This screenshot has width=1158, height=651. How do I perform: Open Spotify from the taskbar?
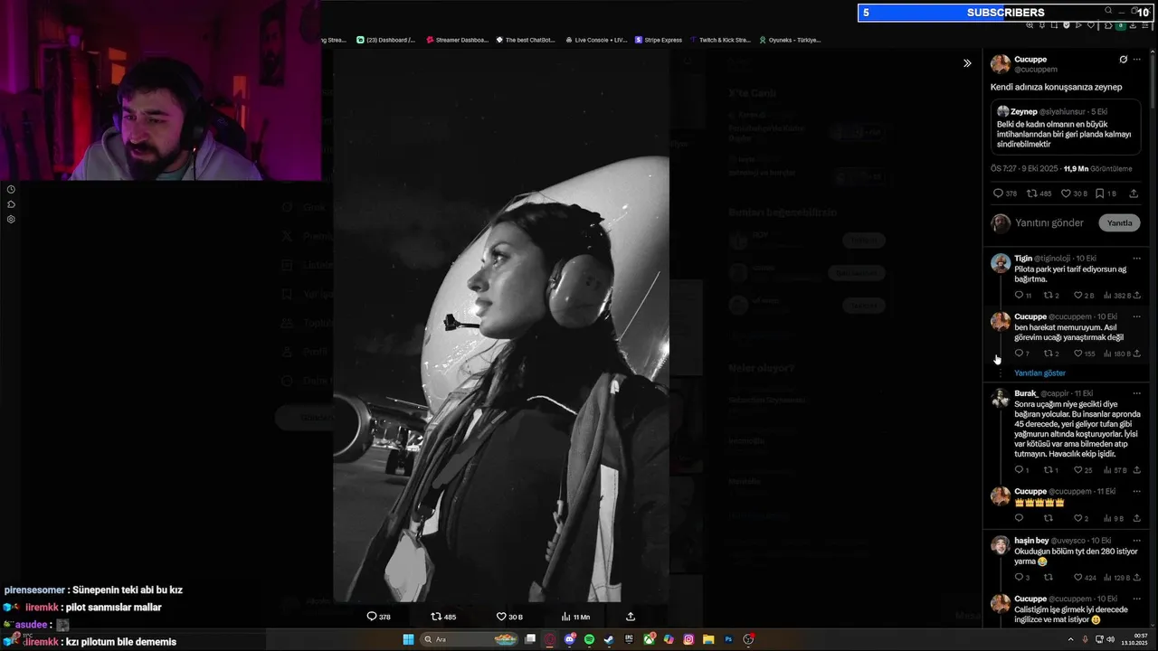tap(589, 639)
